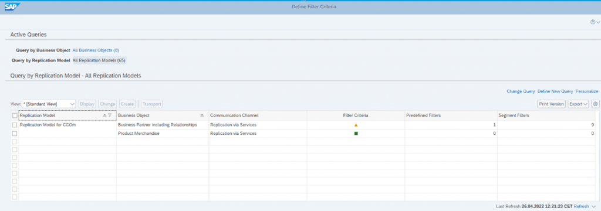This screenshot has width=601, height=211.
Task: Click the Filter Criteria column header
Action: click(356, 115)
